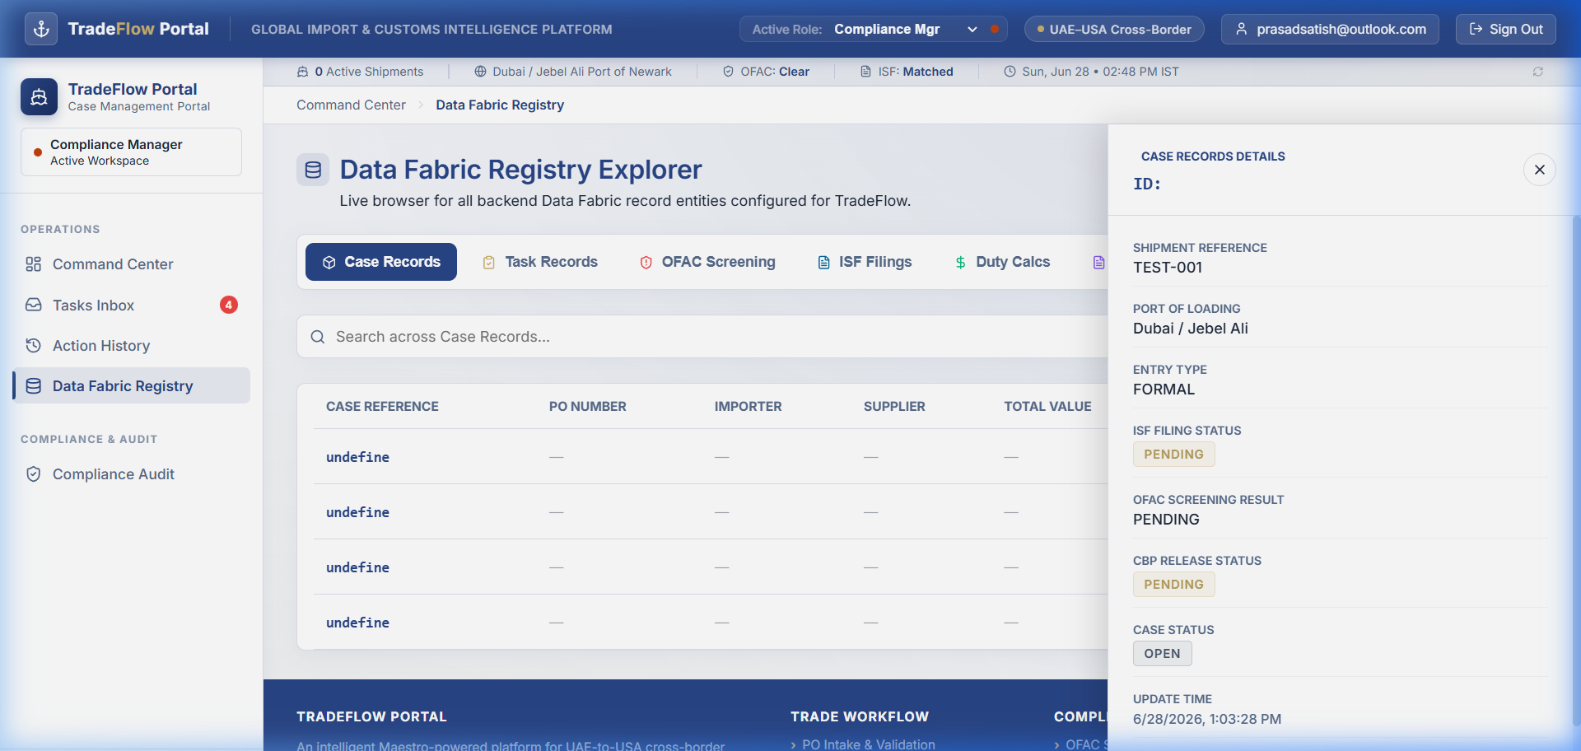Image resolution: width=1581 pixels, height=751 pixels.
Task: Click the clock icon beside the date
Action: 1010,72
